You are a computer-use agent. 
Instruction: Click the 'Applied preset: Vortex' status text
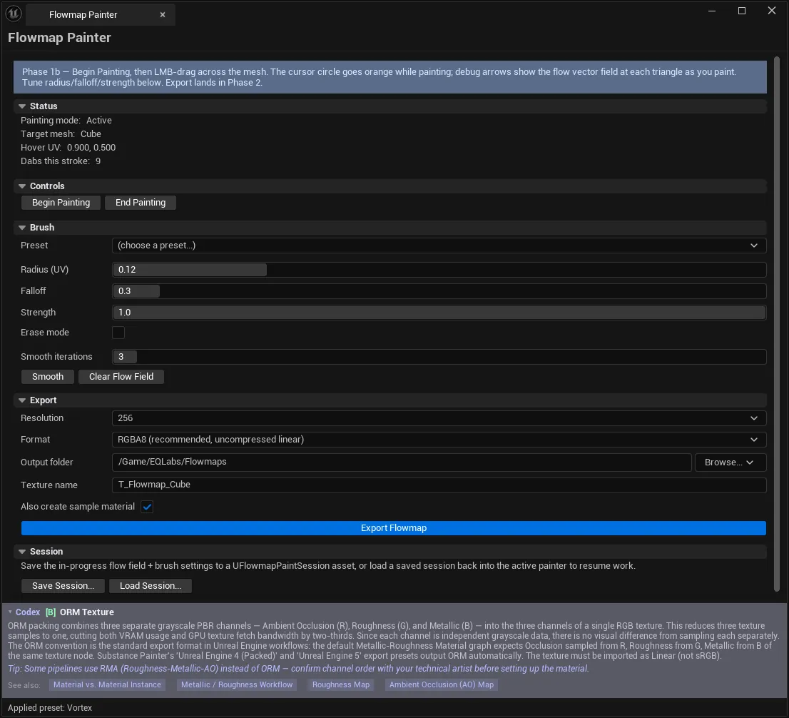click(x=50, y=708)
